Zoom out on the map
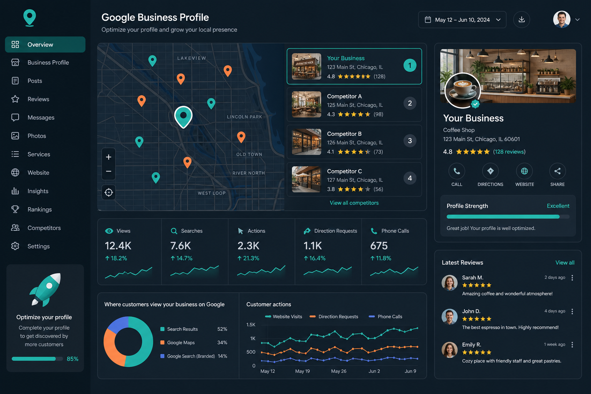591x394 pixels. (109, 172)
